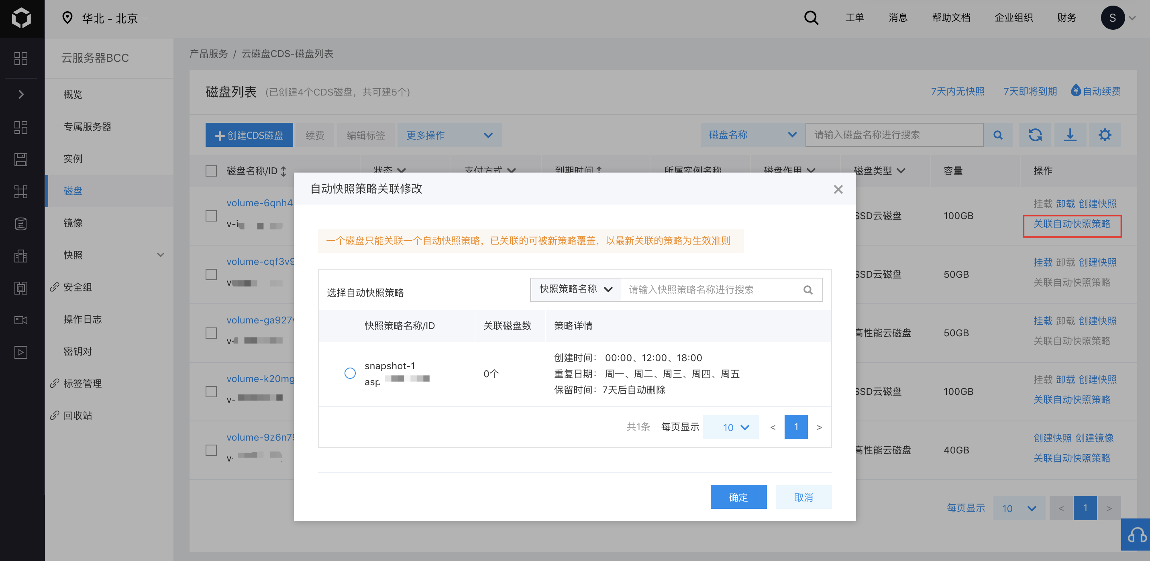
Task: Click the disk search magnifier button
Action: tap(998, 135)
